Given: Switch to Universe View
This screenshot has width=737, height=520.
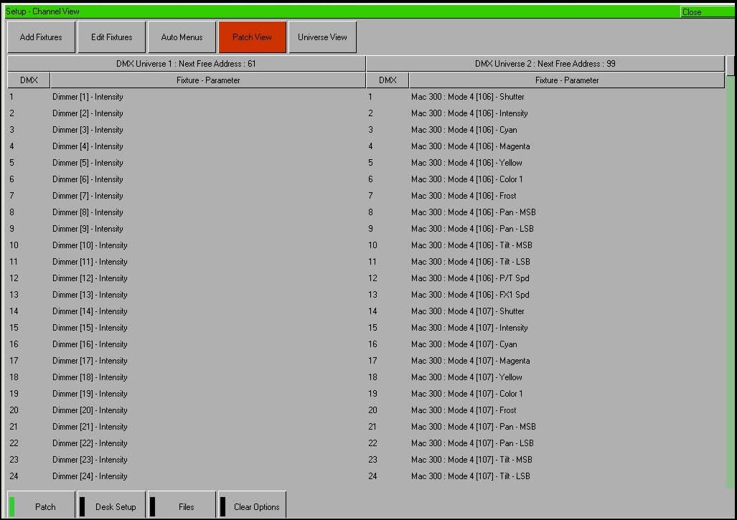Looking at the screenshot, I should pyautogui.click(x=322, y=37).
